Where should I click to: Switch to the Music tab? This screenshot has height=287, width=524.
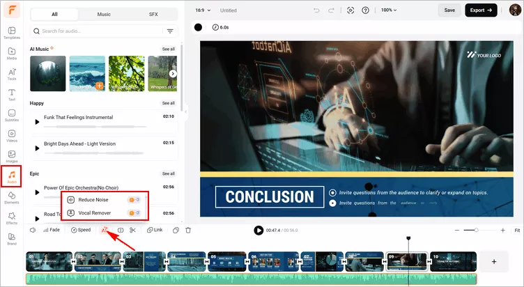(104, 15)
